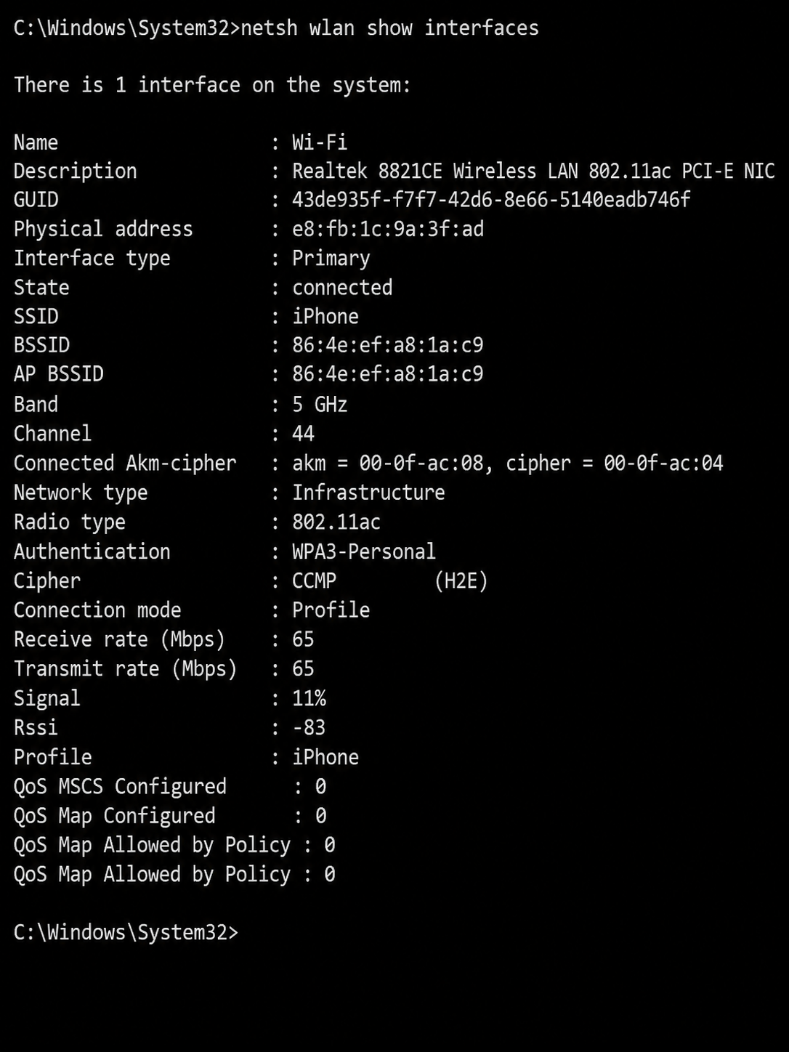Click the Realtek 8821CE adapter description
The width and height of the screenshot is (789, 1052).
[533, 171]
